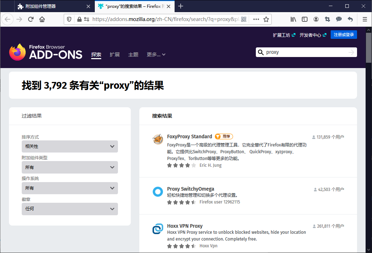Click the Firefox Add-ons logo
This screenshot has width=372, height=253.
click(46, 52)
